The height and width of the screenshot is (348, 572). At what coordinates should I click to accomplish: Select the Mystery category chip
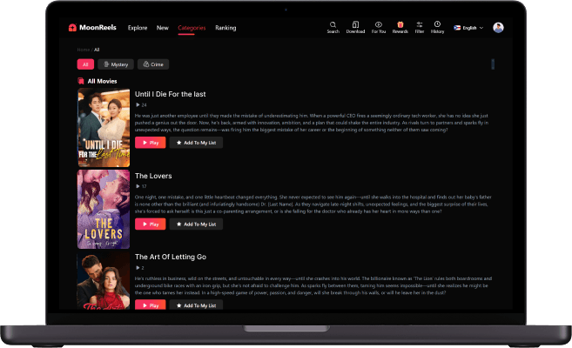coord(116,64)
